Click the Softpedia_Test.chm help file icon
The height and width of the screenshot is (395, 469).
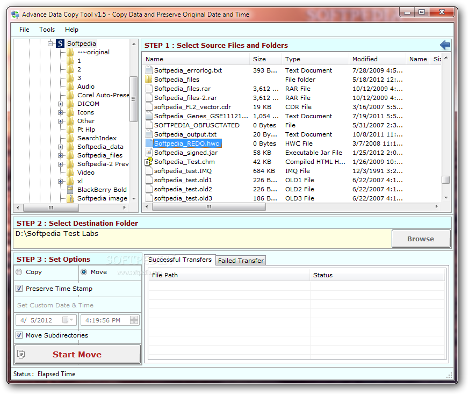pos(149,162)
